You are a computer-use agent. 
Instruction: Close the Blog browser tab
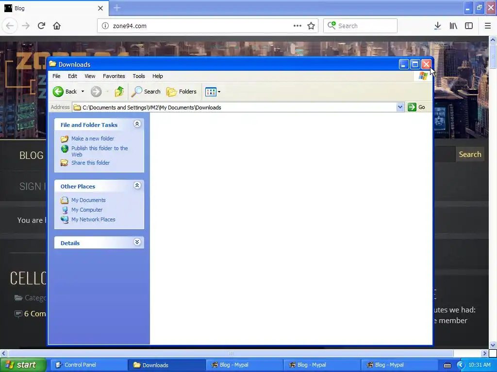[x=100, y=8]
